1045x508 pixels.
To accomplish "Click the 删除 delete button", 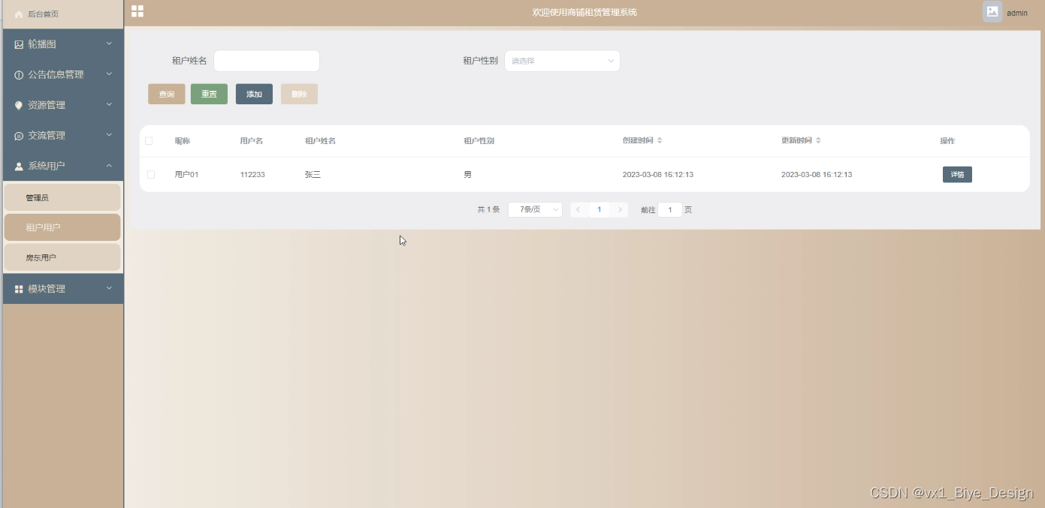I will (x=299, y=95).
